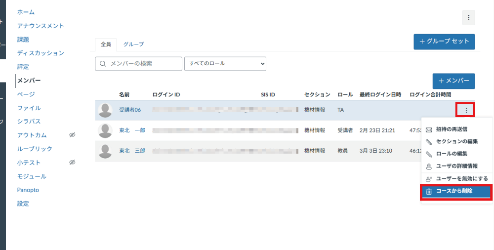This screenshot has height=250, width=494.
Task: Click the + グループ セット button
Action: [x=444, y=42]
